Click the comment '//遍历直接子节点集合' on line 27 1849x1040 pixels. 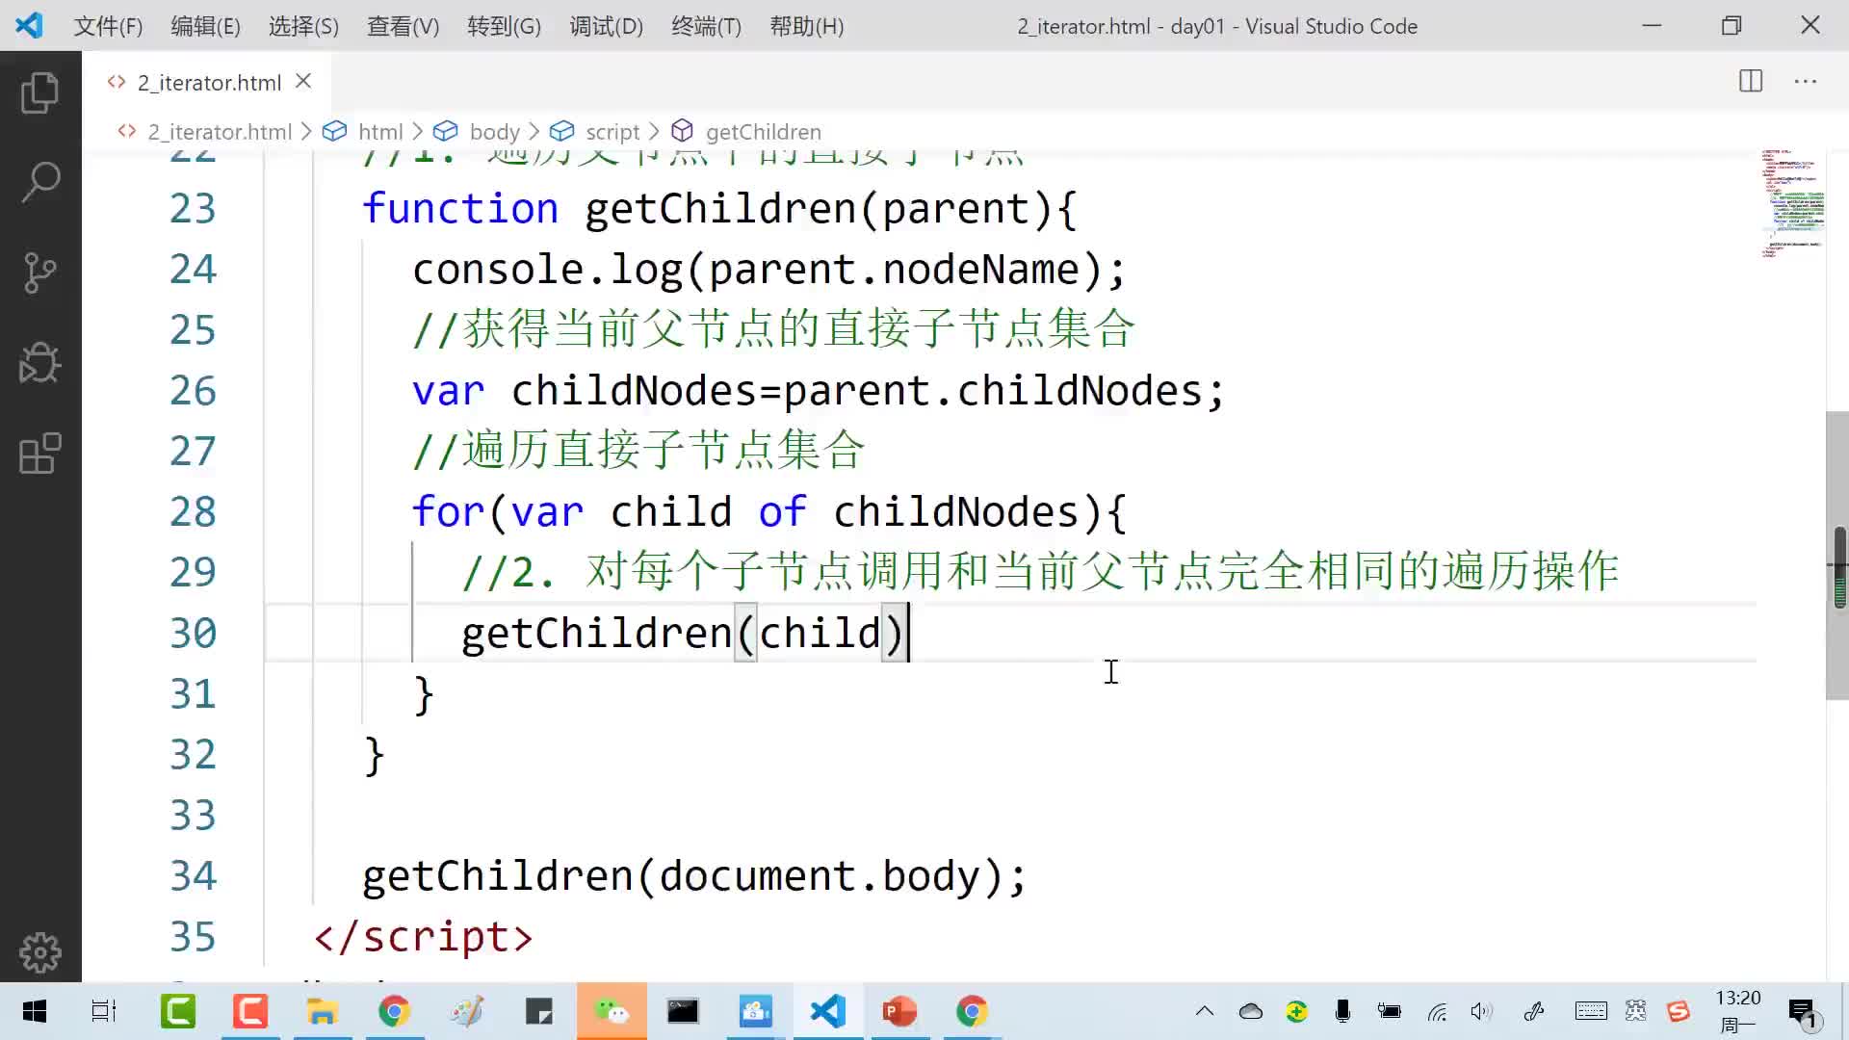[x=638, y=451]
